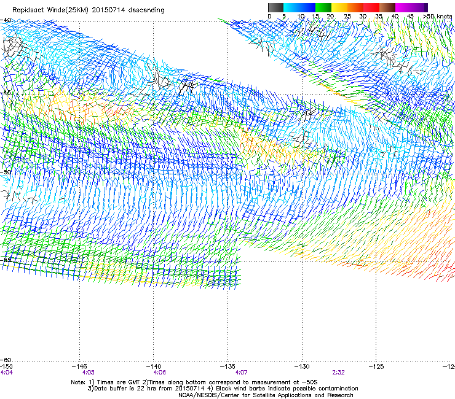Select the gray 0-5 knots color swatch
The width and height of the screenshot is (455, 399).
click(275, 7)
